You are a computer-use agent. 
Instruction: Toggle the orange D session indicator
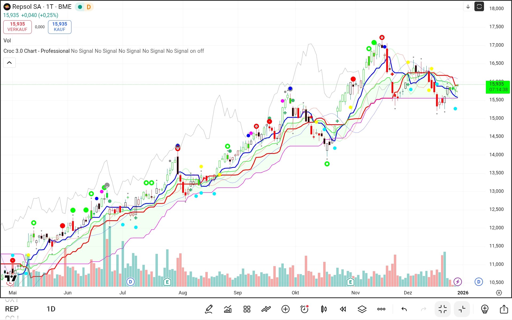(89, 7)
